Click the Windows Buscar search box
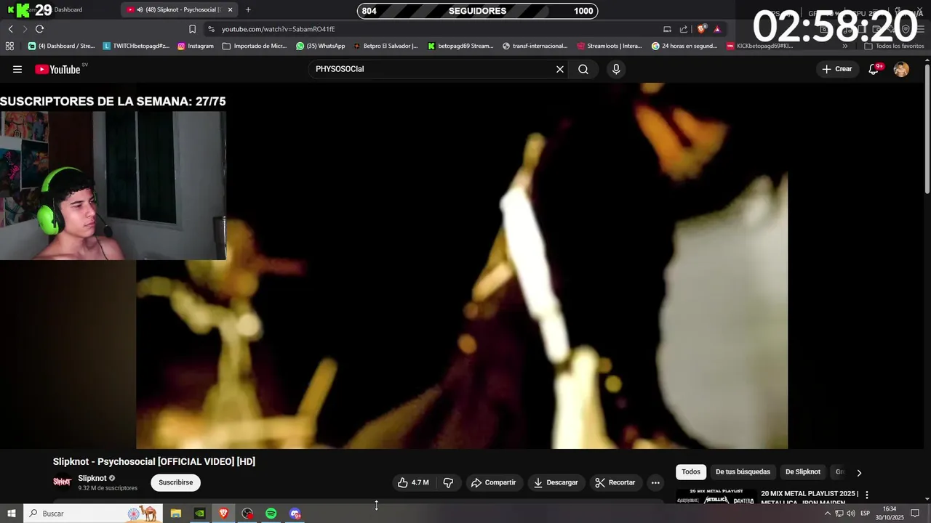 (x=93, y=514)
